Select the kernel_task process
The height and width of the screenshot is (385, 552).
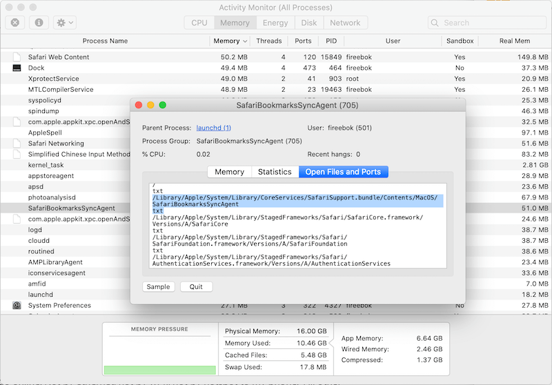point(46,165)
